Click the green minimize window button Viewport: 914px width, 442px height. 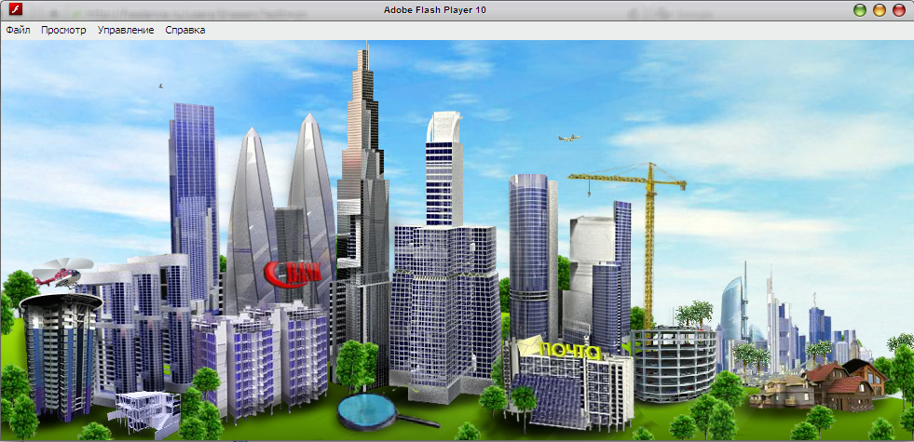coord(860,10)
